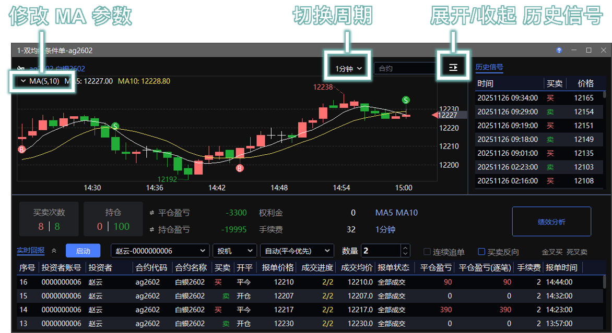Enable the 连续追单 checkbox
Screen dimensions: 612x333
(427, 252)
